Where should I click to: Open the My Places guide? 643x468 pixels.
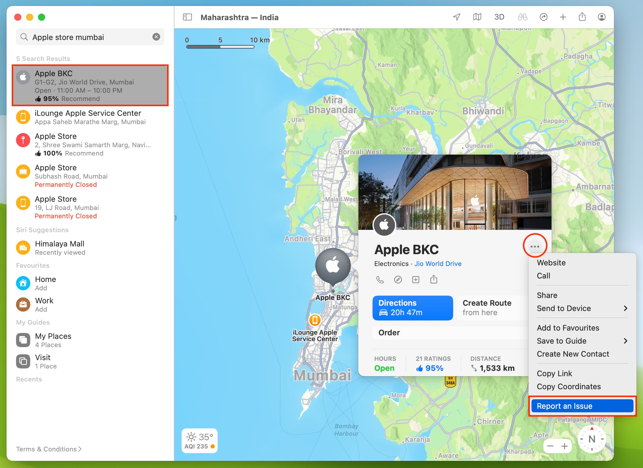click(x=90, y=340)
